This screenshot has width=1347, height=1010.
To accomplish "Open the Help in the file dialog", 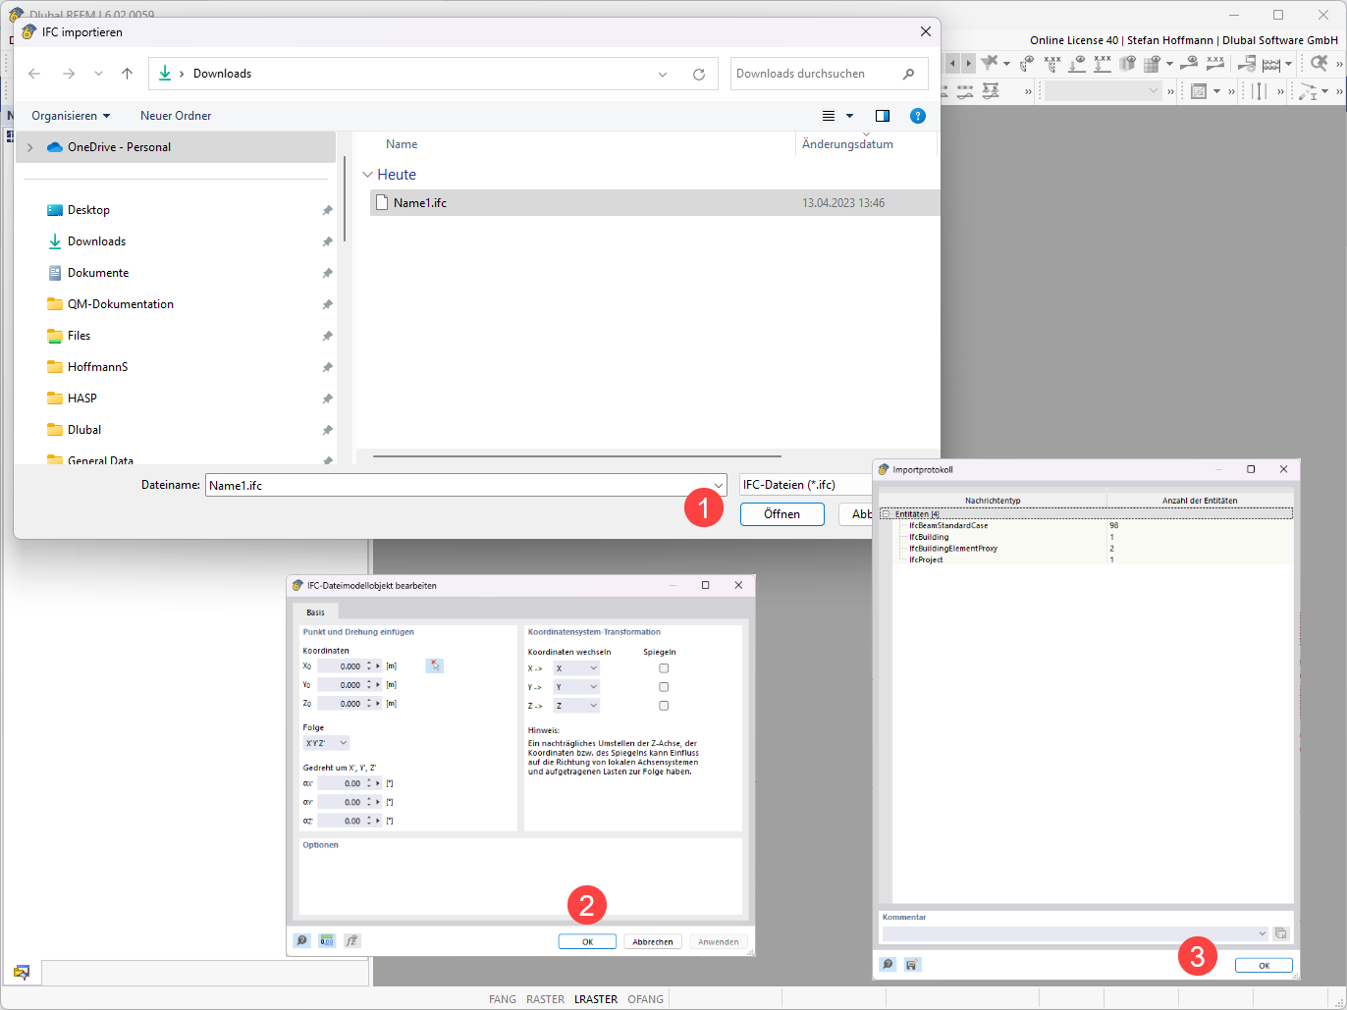I will (918, 116).
